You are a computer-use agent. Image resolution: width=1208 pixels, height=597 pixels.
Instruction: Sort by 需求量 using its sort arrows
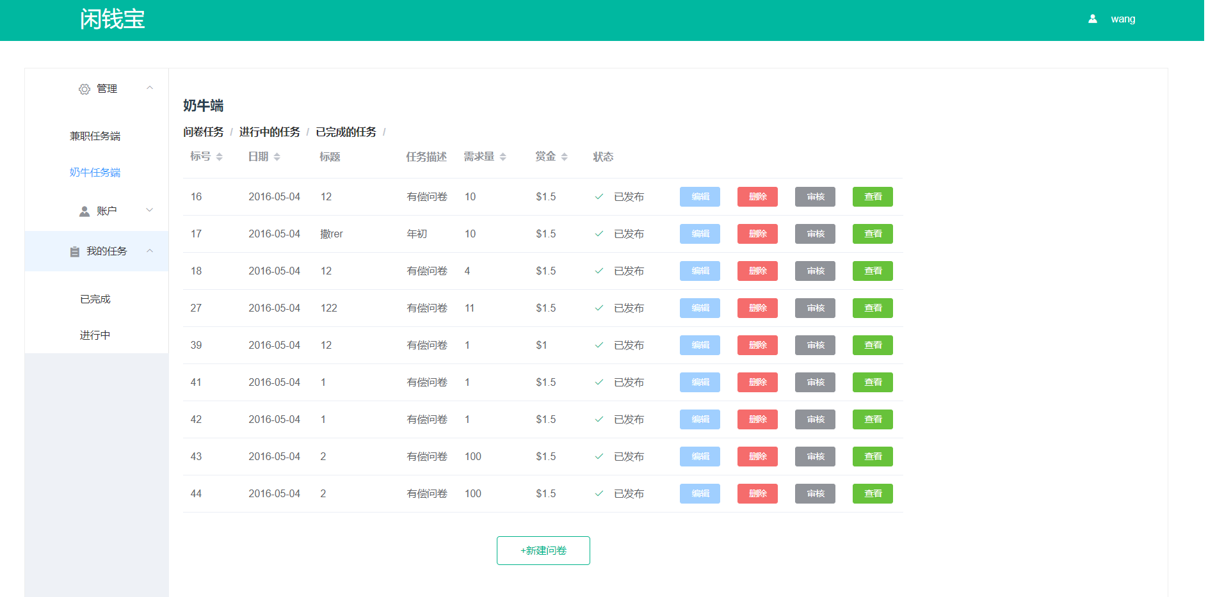coord(503,157)
